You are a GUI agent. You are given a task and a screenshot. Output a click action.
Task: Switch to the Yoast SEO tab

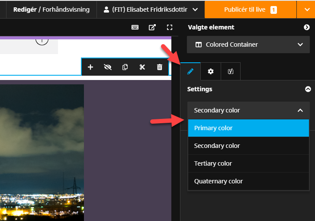click(x=231, y=71)
